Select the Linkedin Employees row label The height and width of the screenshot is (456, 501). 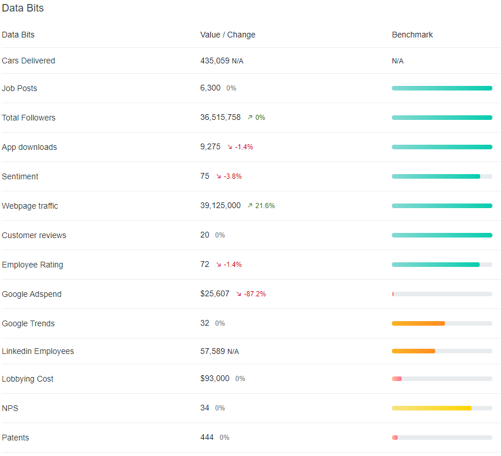tap(38, 351)
